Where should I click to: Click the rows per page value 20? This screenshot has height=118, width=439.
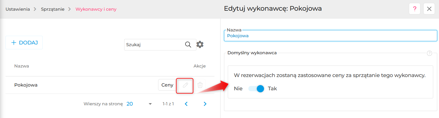(130, 104)
